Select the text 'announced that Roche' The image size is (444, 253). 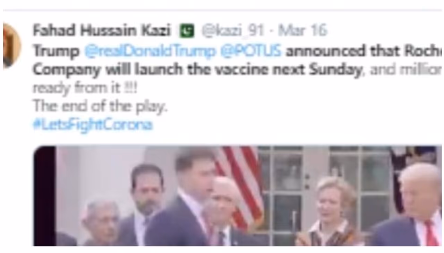(364, 51)
